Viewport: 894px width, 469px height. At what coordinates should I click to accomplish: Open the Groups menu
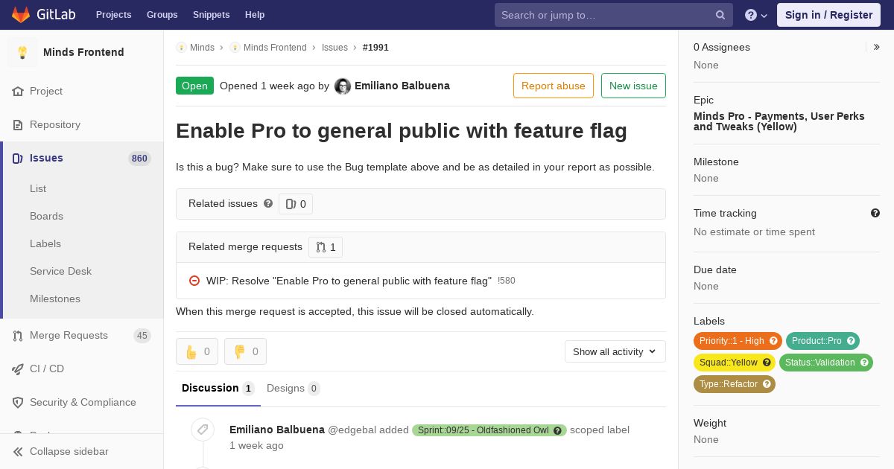tap(162, 15)
